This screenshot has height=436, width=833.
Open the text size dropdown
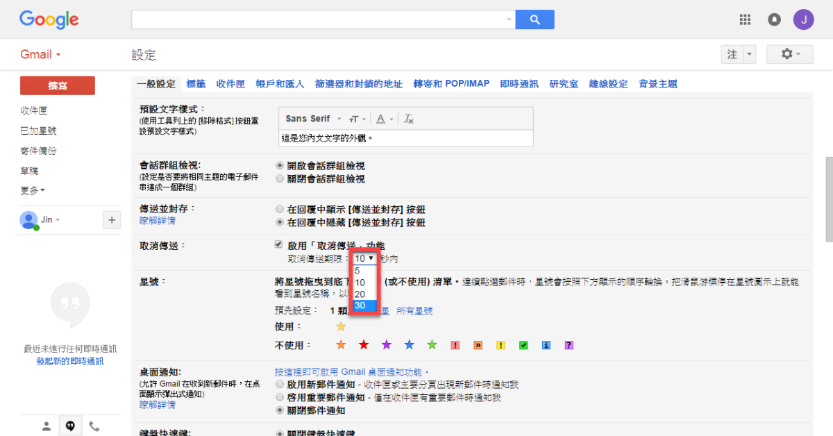coord(357,119)
